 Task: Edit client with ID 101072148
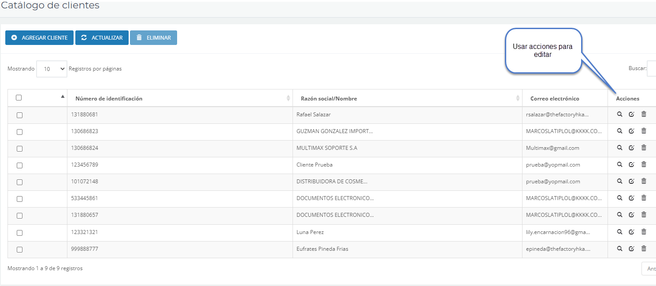(x=631, y=182)
